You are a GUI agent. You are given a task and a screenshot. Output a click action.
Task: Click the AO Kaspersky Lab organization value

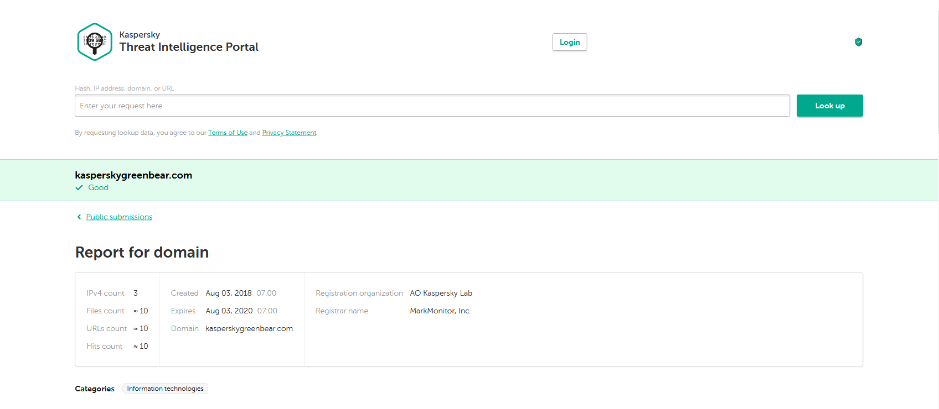tap(441, 293)
